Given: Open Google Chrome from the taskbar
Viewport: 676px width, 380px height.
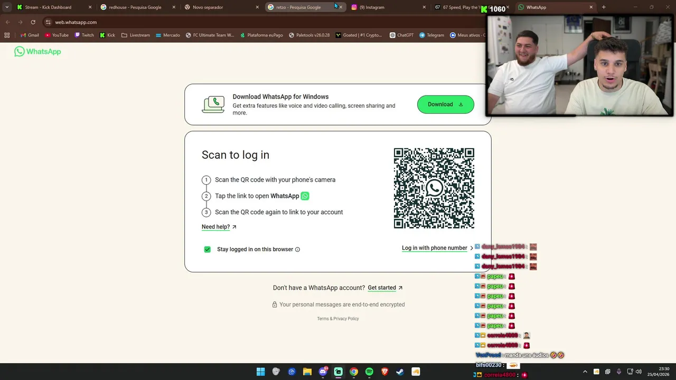Looking at the screenshot, I should 354,372.
